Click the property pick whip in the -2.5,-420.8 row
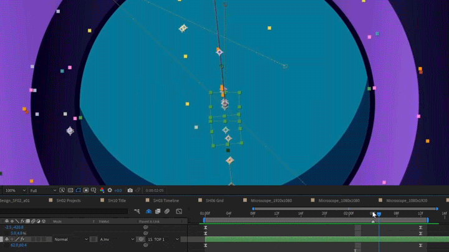This screenshot has width=449, height=252. point(146,228)
